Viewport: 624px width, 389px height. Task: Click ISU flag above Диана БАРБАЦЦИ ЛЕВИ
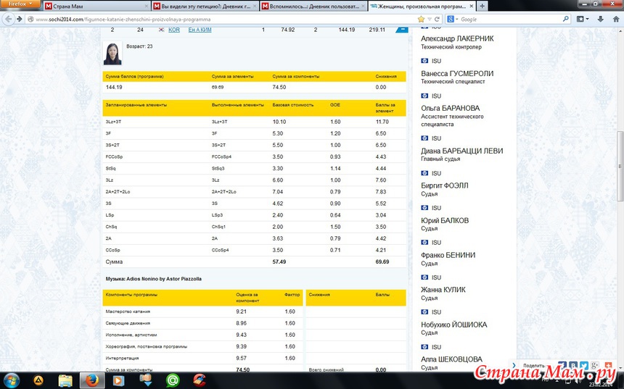tap(424, 138)
